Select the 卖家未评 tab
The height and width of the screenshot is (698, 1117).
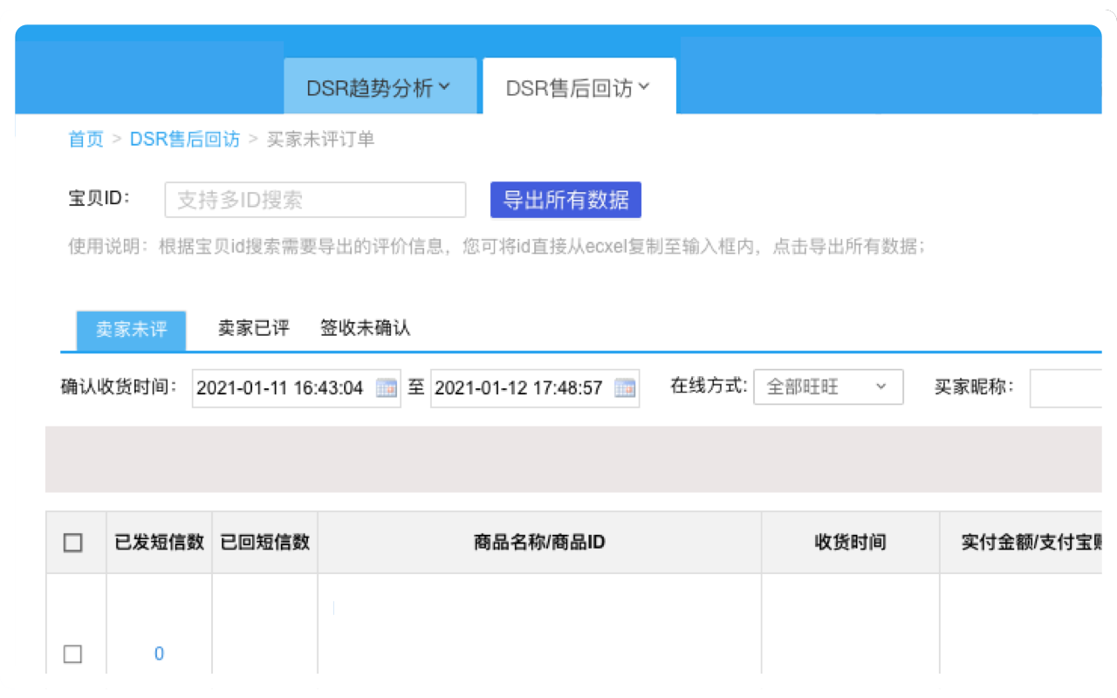pos(131,330)
